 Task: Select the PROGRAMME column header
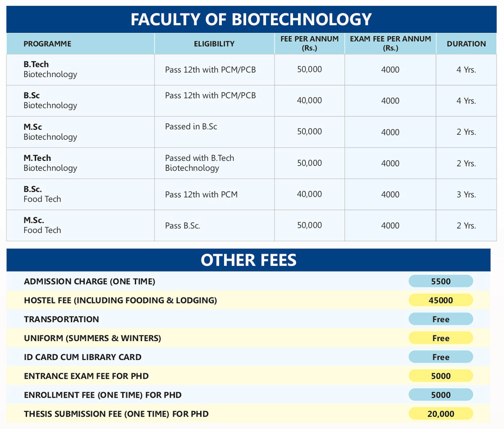pos(47,44)
